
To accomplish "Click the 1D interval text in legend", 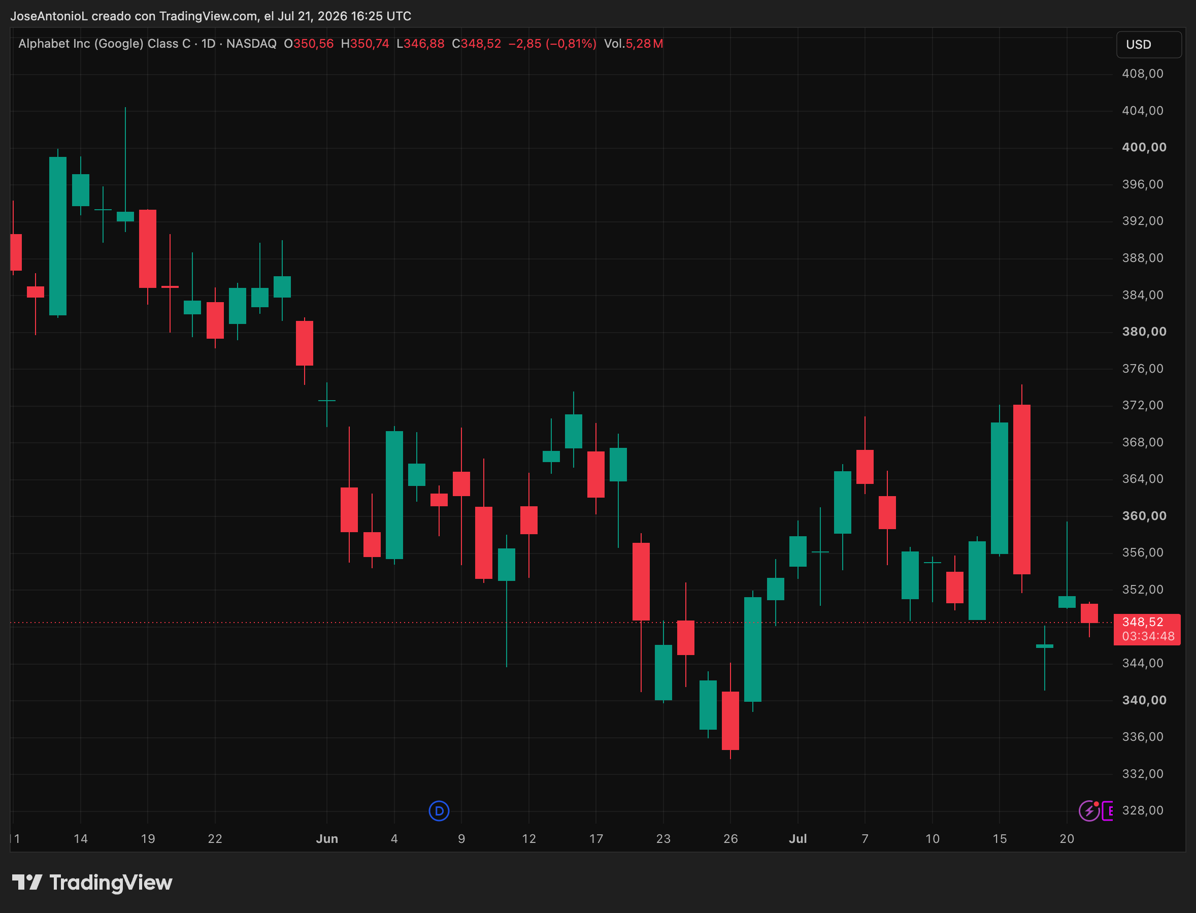I will (208, 44).
